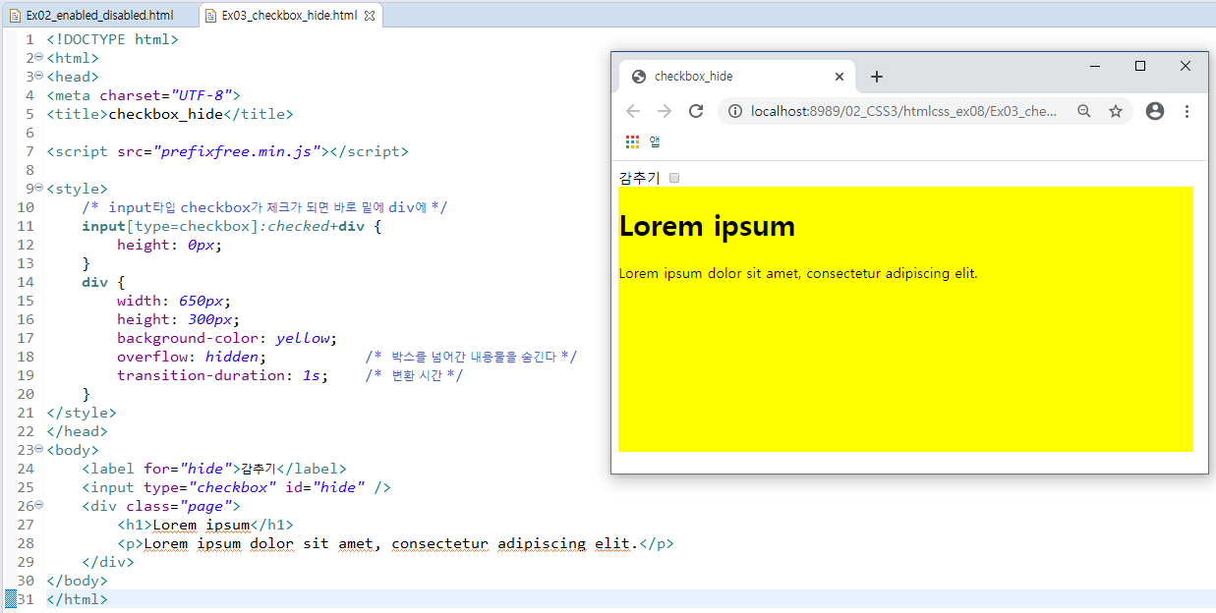Viewport: 1216px width, 613px height.
Task: Close the Ex03_checkbox_hide.html editor tab
Action: coord(370,16)
